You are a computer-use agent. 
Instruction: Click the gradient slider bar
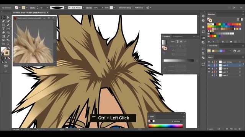[x=179, y=61]
